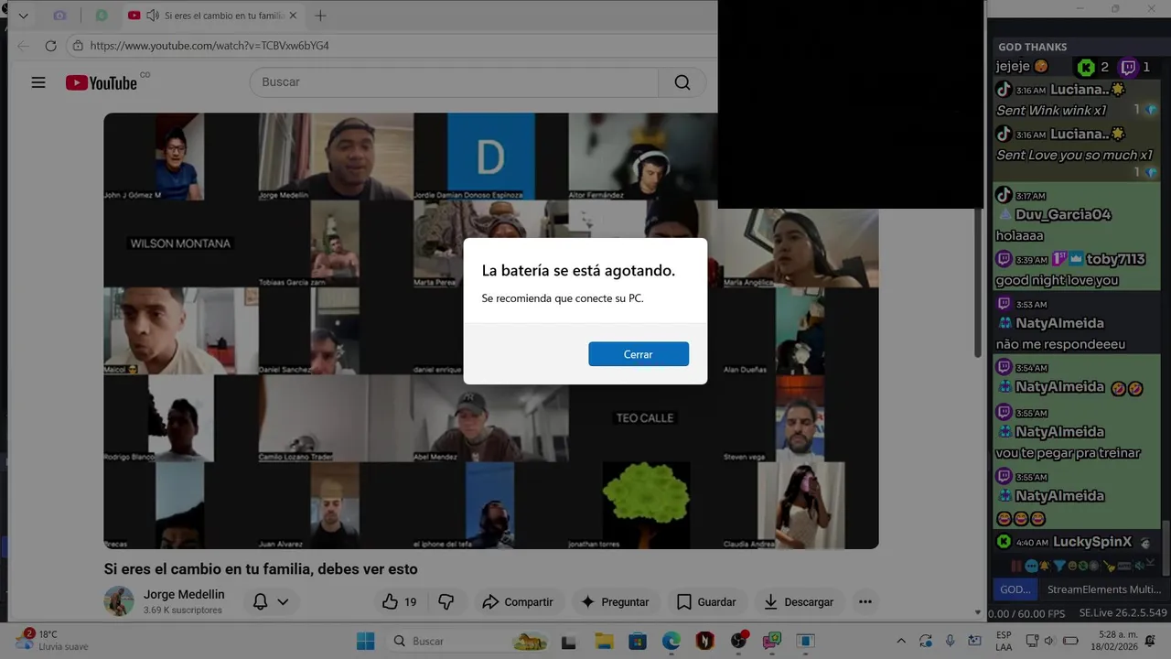
Task: Click Luciana's 'Sent Wink wink x1' message
Action: [1051, 111]
